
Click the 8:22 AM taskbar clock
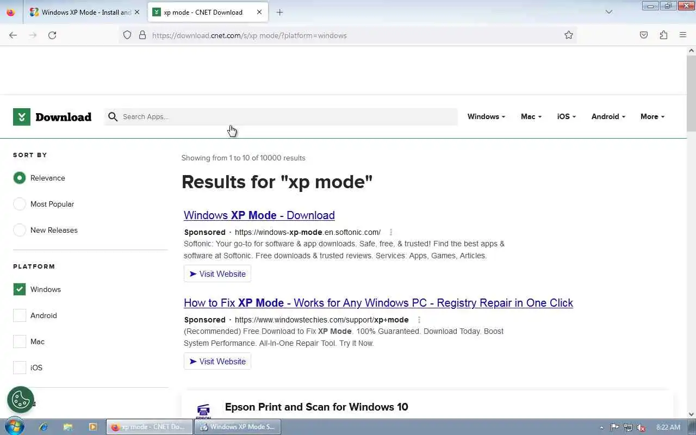(668, 427)
